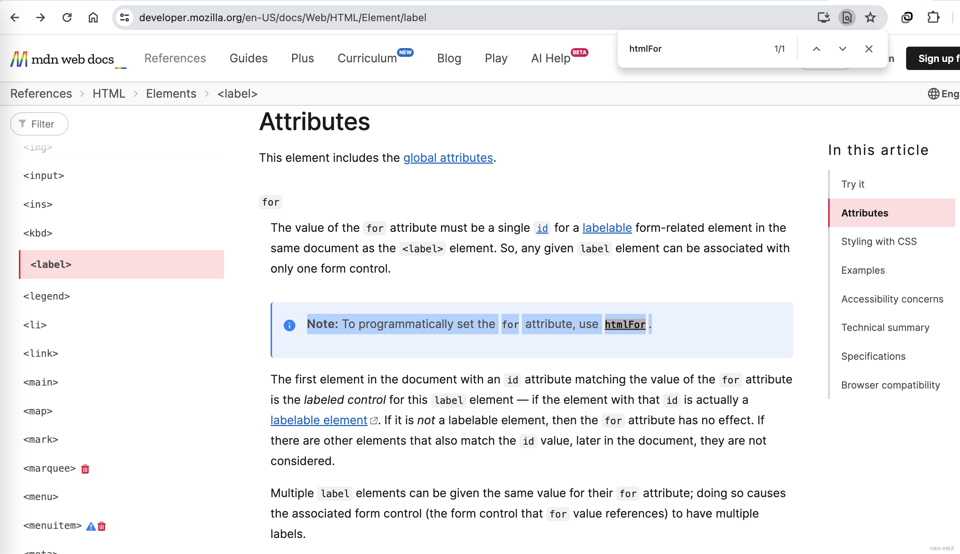The width and height of the screenshot is (960, 554).
Task: Jump to Styling with CSS section
Action: tap(879, 241)
